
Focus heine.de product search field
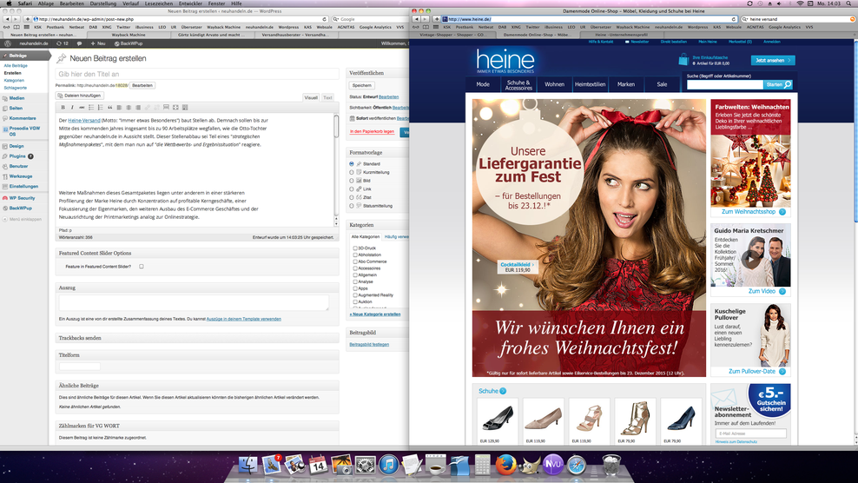click(725, 84)
